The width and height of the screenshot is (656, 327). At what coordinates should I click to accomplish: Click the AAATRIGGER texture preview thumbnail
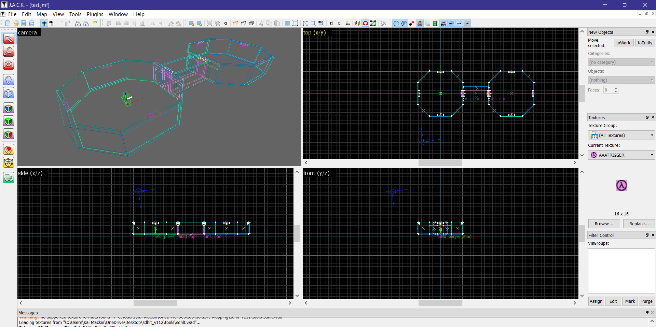(x=621, y=185)
